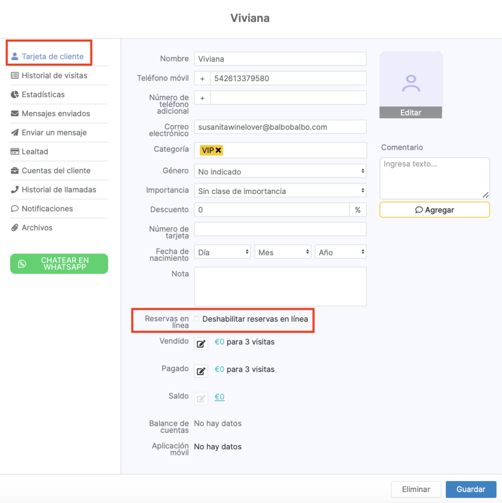Click Editar on the profile photo
The height and width of the screenshot is (503, 502).
pyautogui.click(x=411, y=112)
